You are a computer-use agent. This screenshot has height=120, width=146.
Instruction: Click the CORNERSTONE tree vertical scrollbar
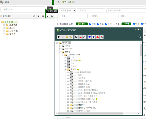141,50
